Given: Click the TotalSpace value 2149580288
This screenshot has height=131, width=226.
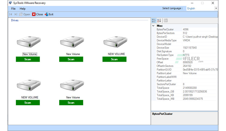Looking at the screenshot, I should (x=190, y=88).
